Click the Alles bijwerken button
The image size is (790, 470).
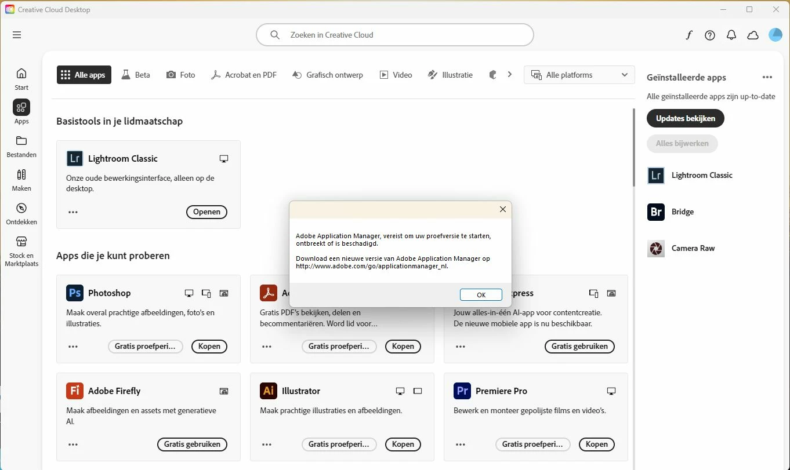[x=682, y=143]
